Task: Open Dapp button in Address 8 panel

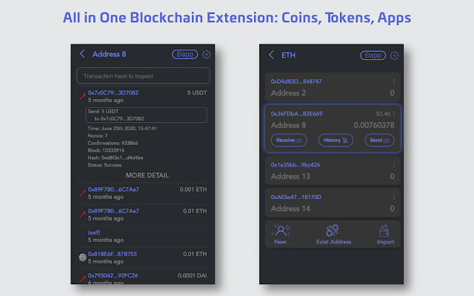Action: coord(184,54)
